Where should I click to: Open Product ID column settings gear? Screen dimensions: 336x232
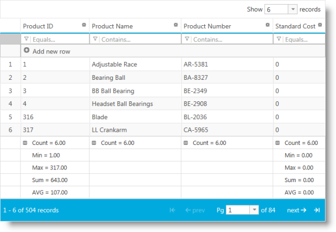(84, 25)
